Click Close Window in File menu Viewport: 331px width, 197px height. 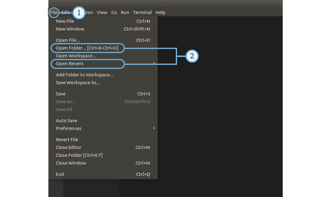[71, 163]
